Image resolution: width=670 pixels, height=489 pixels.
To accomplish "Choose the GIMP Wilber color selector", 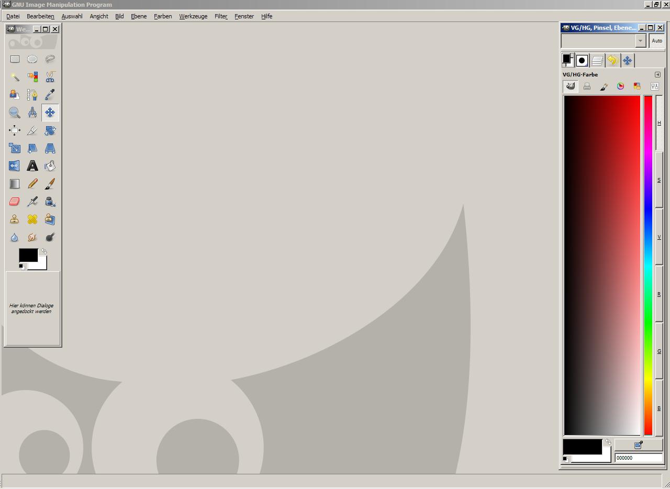I will [x=571, y=86].
